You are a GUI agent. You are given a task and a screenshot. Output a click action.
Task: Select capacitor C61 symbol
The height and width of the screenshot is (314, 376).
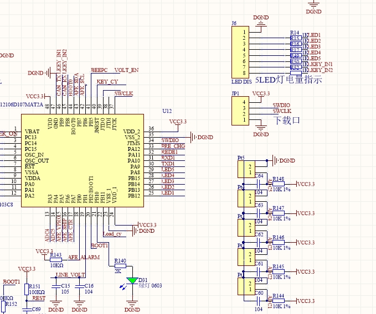[259, 271]
